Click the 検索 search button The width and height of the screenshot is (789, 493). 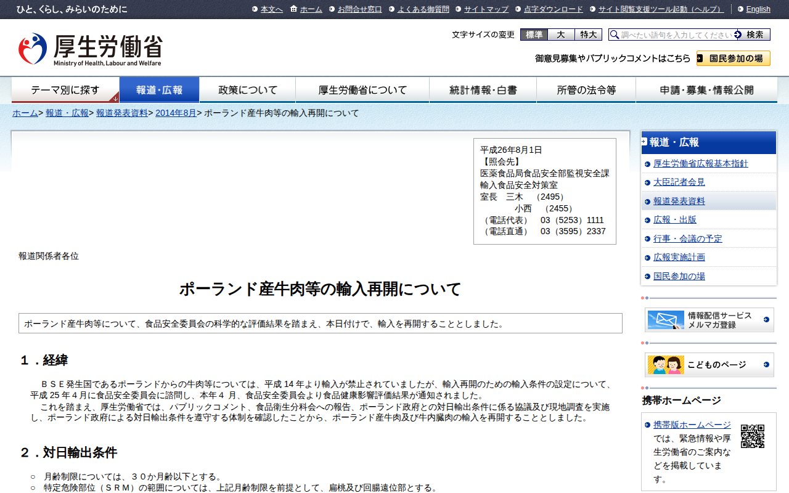pyautogui.click(x=754, y=35)
